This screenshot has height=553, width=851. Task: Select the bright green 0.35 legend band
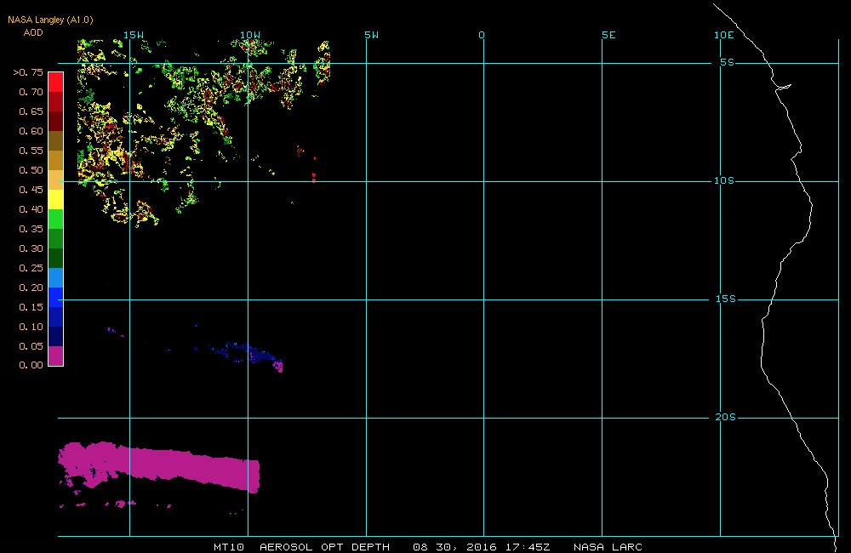56,219
